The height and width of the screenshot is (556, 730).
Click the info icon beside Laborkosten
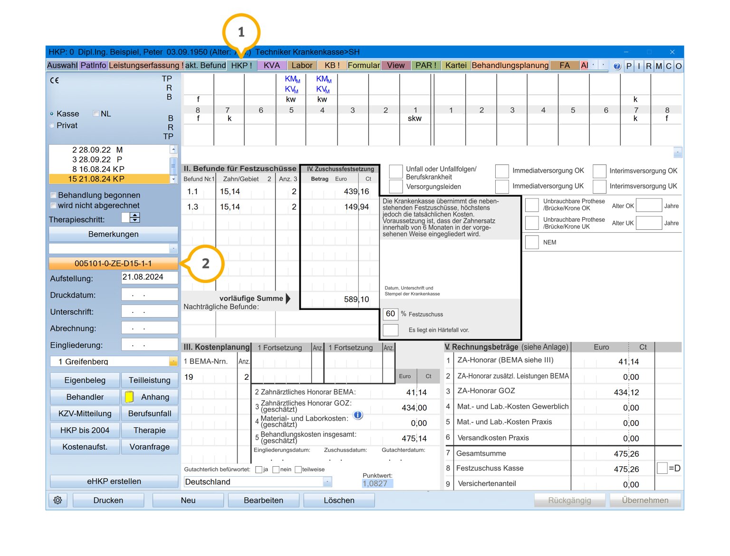(x=358, y=415)
